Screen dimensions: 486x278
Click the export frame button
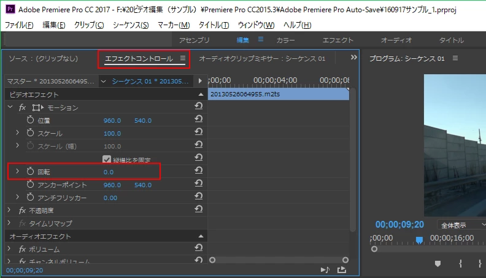(342, 269)
